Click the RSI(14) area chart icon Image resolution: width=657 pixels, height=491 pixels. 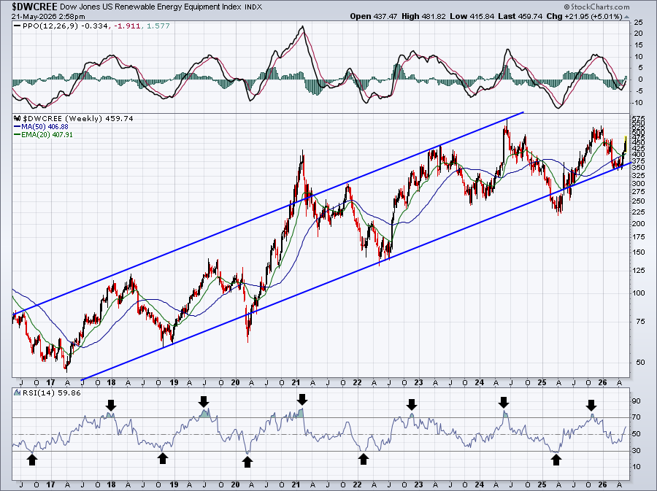(18, 393)
